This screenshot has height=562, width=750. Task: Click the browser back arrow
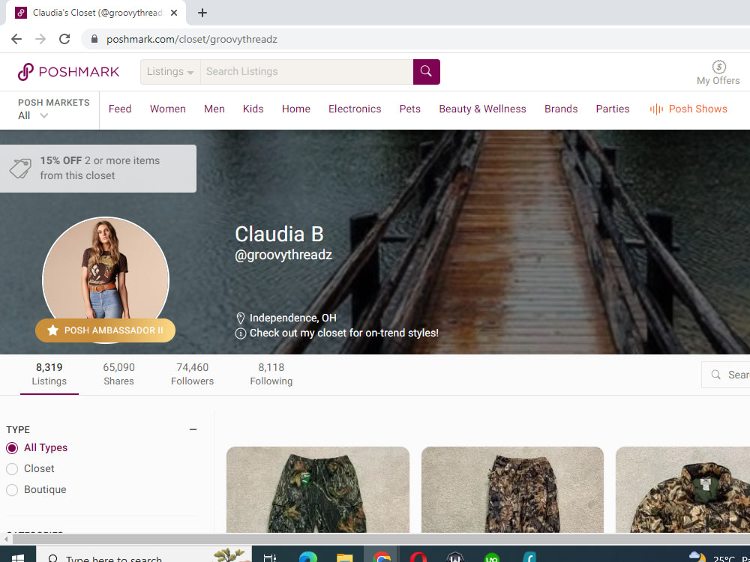pyautogui.click(x=16, y=39)
